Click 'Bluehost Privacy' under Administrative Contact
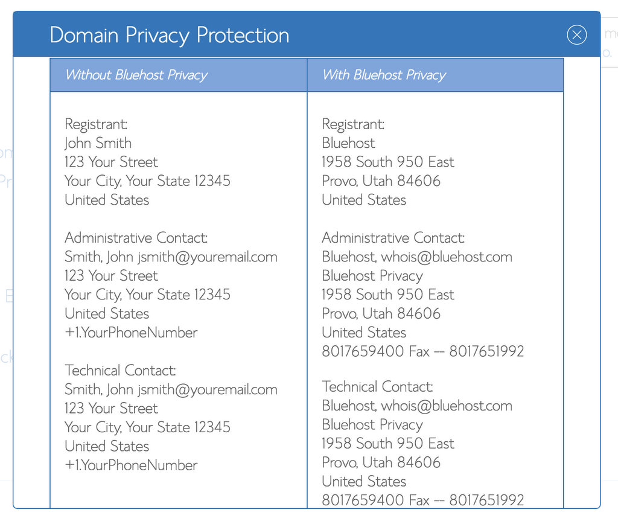The height and width of the screenshot is (527, 618). pyautogui.click(x=372, y=275)
